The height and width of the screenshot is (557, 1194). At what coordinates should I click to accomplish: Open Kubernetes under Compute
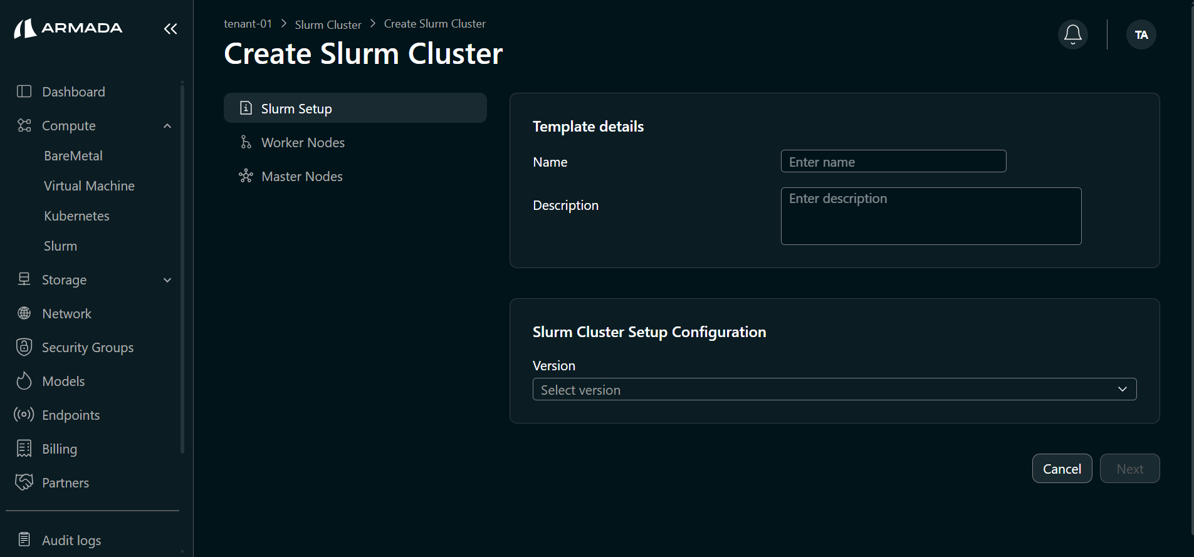click(x=76, y=216)
